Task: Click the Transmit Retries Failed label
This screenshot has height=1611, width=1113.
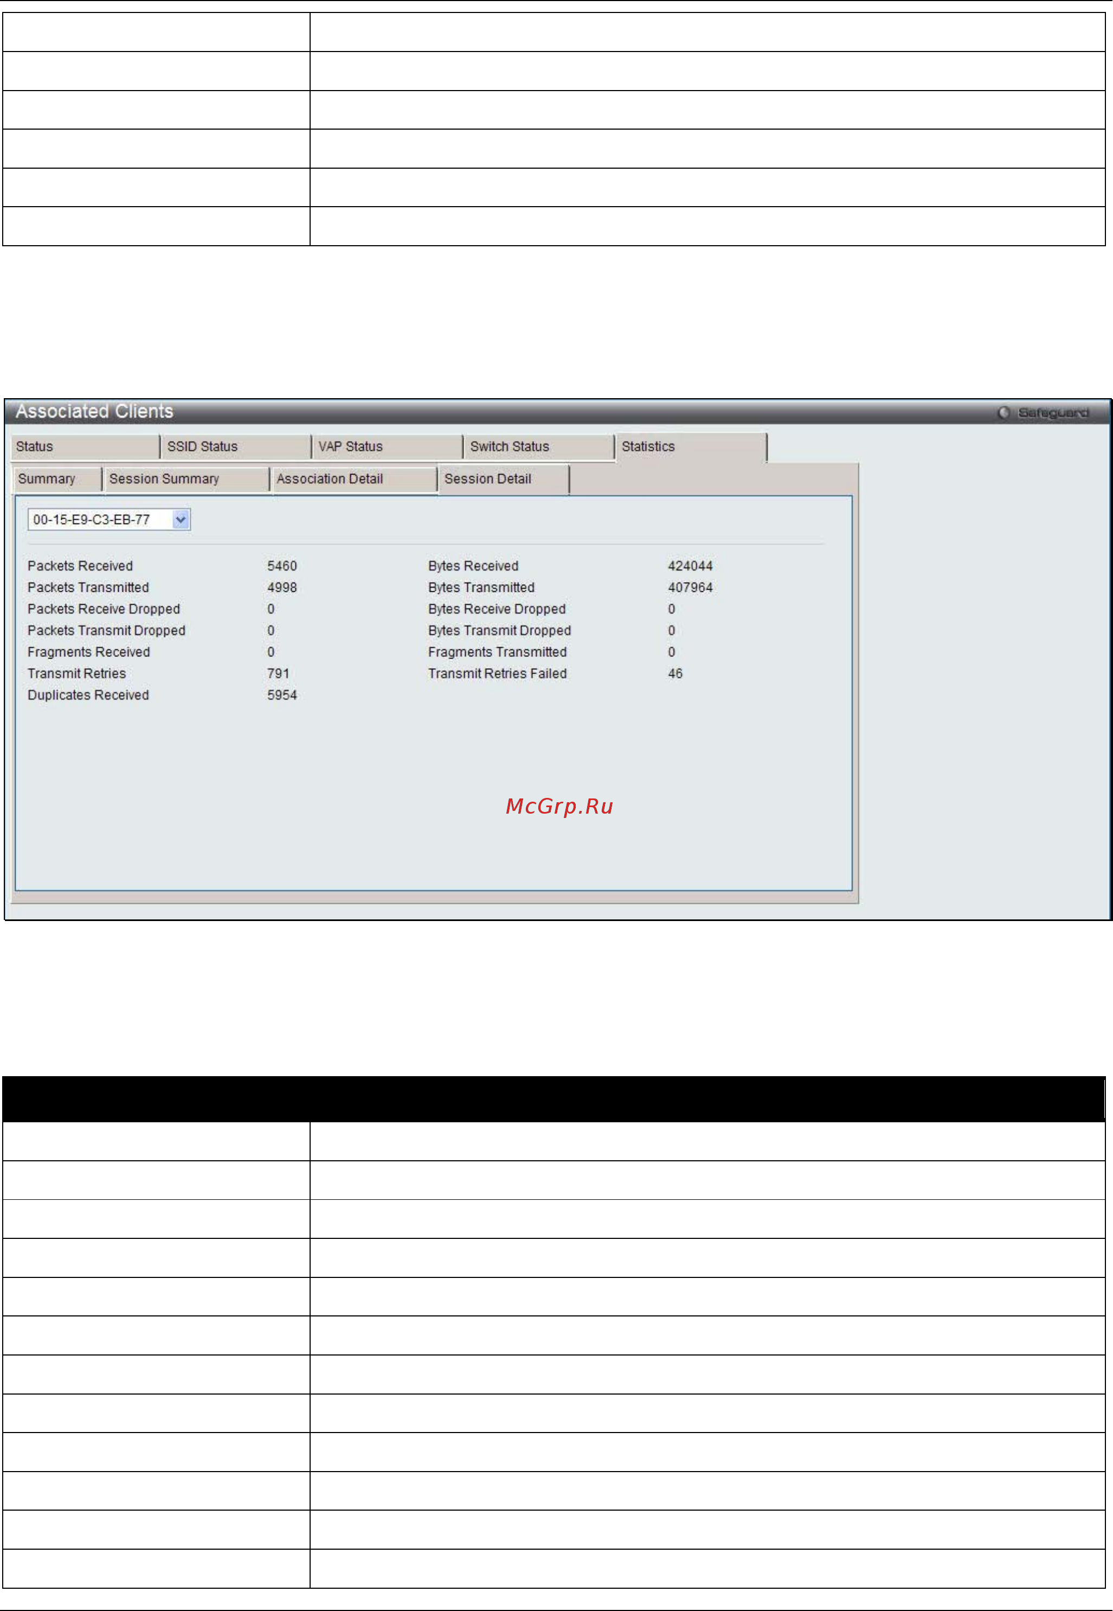Action: 497,673
